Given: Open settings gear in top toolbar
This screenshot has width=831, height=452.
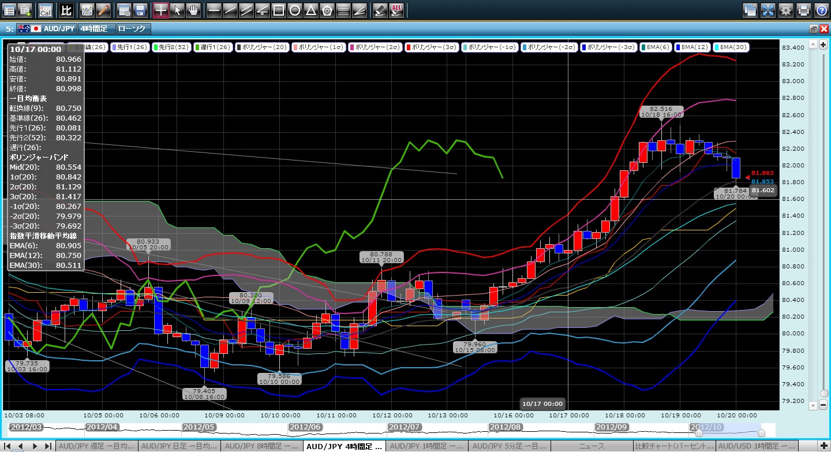Looking at the screenshot, I should click(x=785, y=10).
